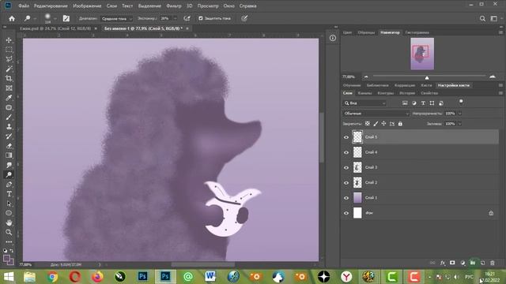The image size is (506, 284).
Task: Open the layer opacity dropdown arrow
Action: tap(459, 114)
